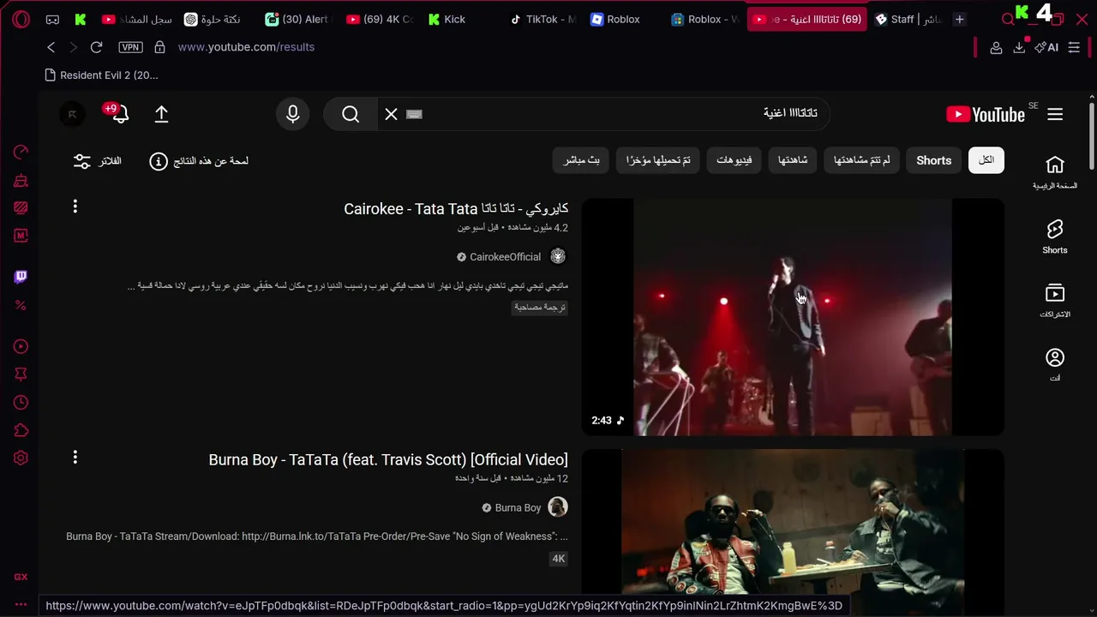Click the YouTube create upload arrow icon
Viewport: 1097px width, 617px height.
pyautogui.click(x=161, y=114)
